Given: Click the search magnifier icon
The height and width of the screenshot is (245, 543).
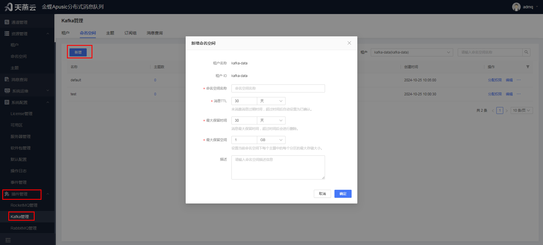Looking at the screenshot, I should pos(526,52).
